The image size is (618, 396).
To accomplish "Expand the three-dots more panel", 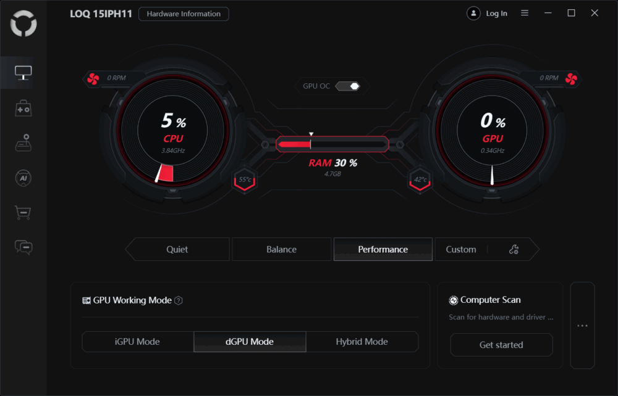I will 583,326.
